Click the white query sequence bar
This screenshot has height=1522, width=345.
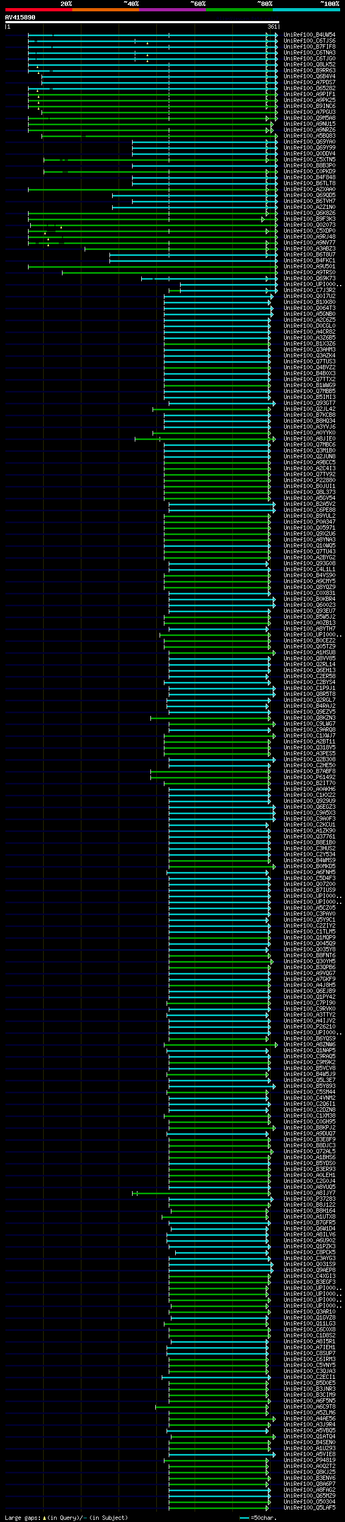tap(142, 23)
